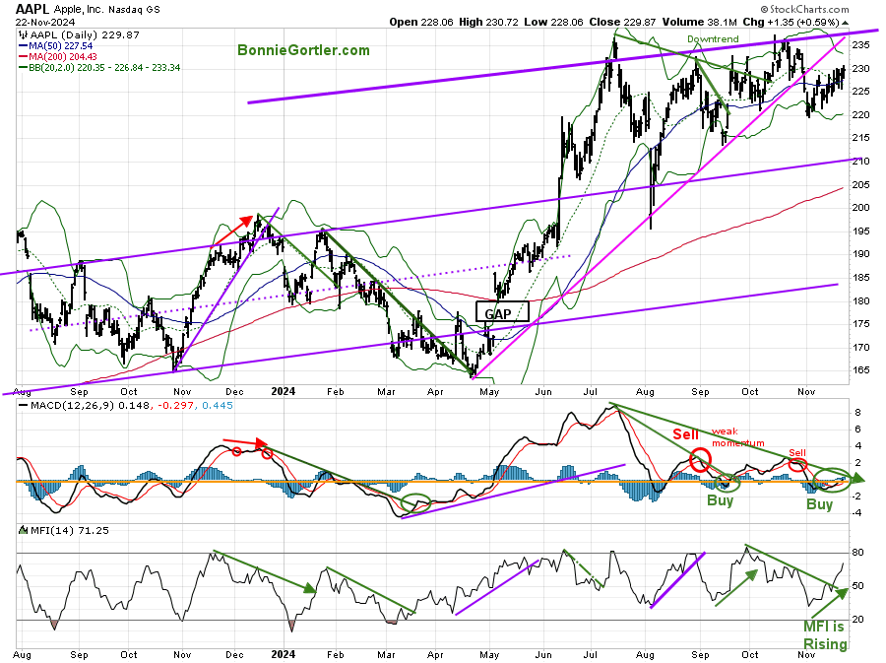
Task: Click the small red 'Sell' label above November MACD
Action: click(797, 453)
